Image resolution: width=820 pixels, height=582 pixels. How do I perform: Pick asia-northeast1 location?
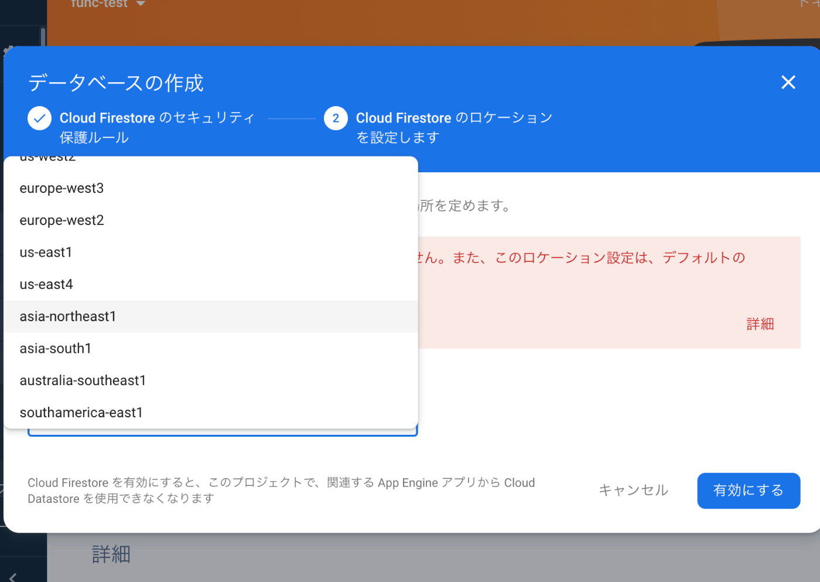click(x=211, y=316)
